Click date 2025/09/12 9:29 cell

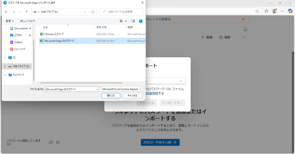(x=105, y=34)
